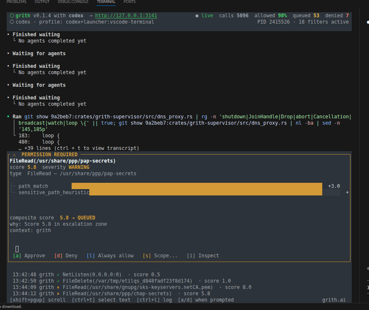369x310 pixels.
Task: Click the 'profile: codex+launcher:vscode-terminal' text
Action: (x=96, y=22)
